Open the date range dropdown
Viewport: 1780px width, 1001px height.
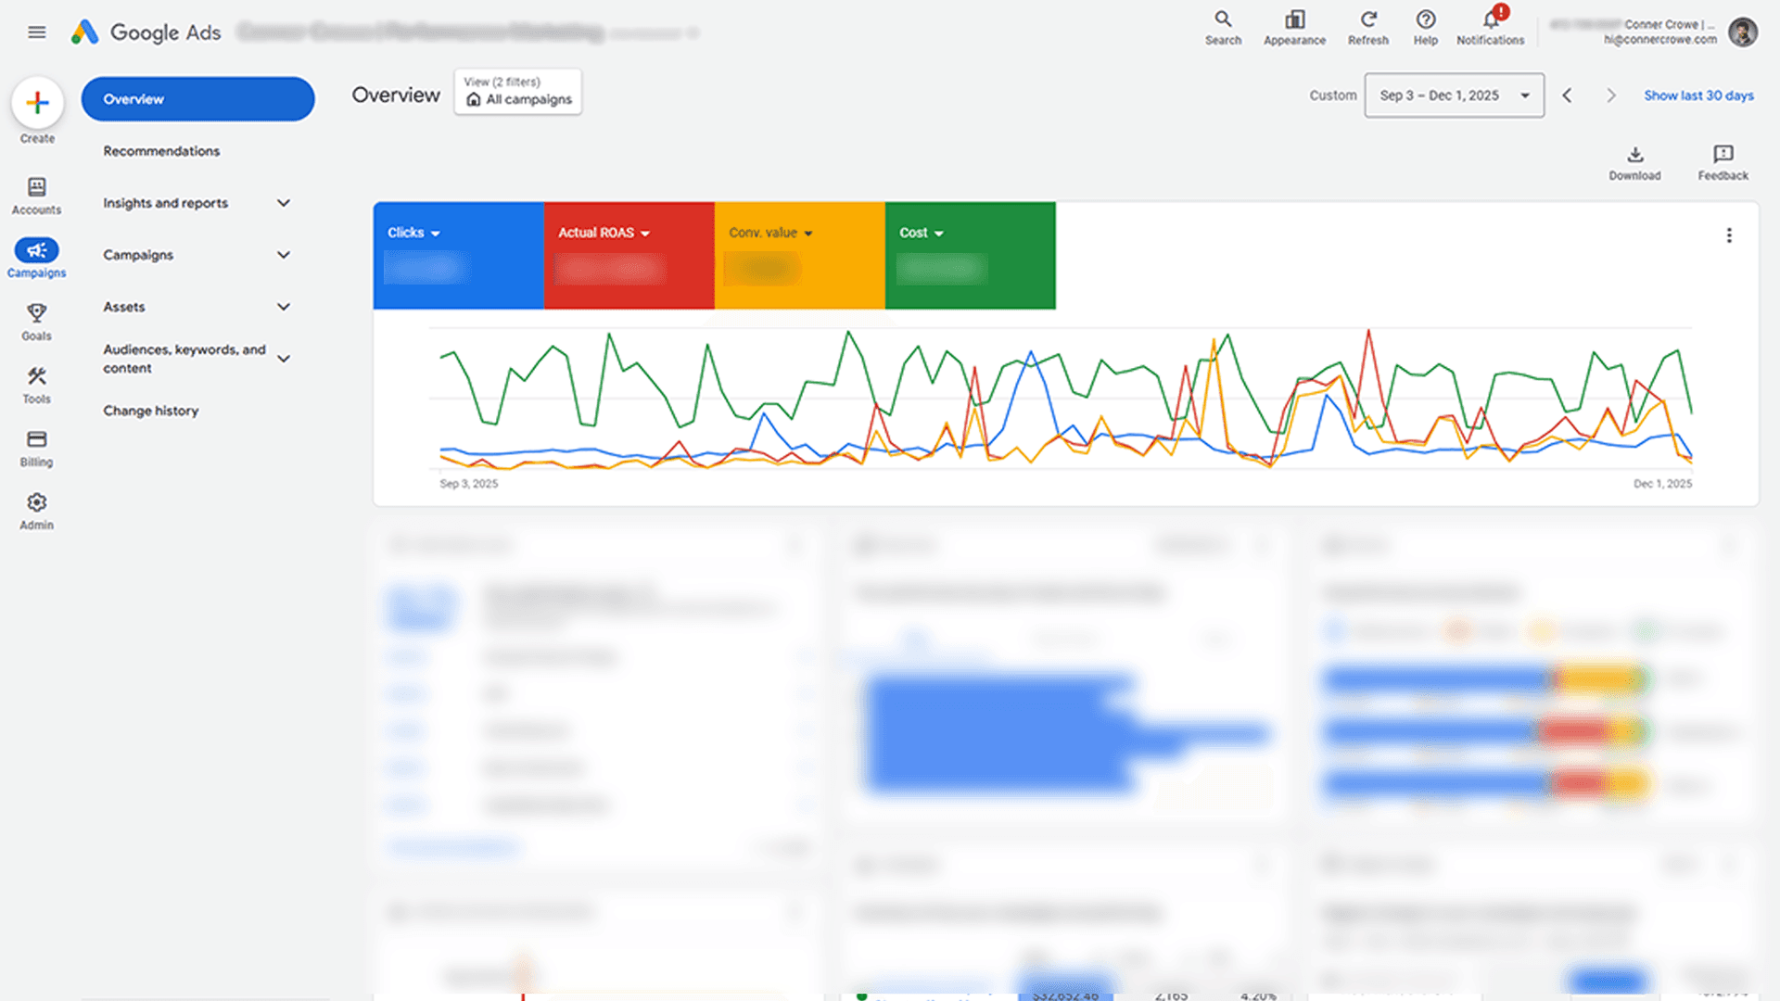coord(1454,95)
